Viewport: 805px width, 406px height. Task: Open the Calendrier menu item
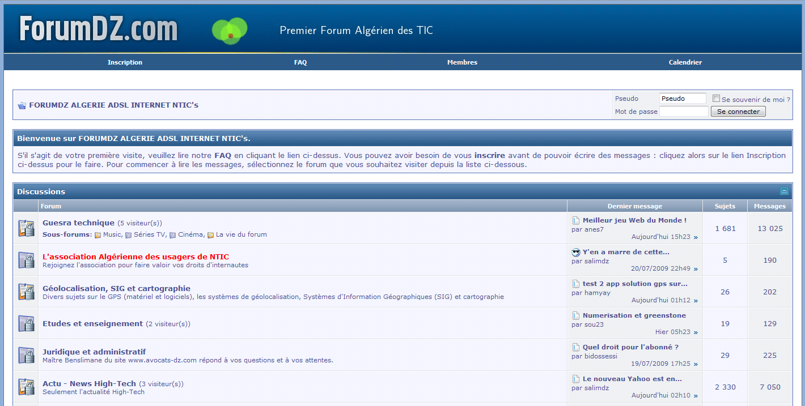tap(685, 62)
